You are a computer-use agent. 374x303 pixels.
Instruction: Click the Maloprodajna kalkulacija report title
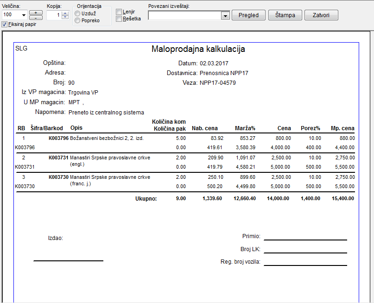(x=198, y=49)
